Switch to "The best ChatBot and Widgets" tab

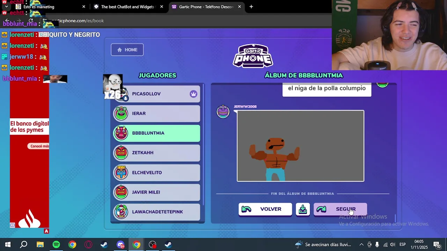(127, 7)
